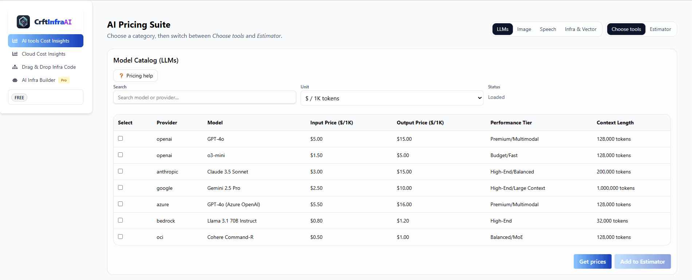Click the 'Gemini 2.5 Pro' model cell

[x=224, y=188]
